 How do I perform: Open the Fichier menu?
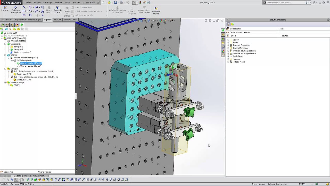28,3
